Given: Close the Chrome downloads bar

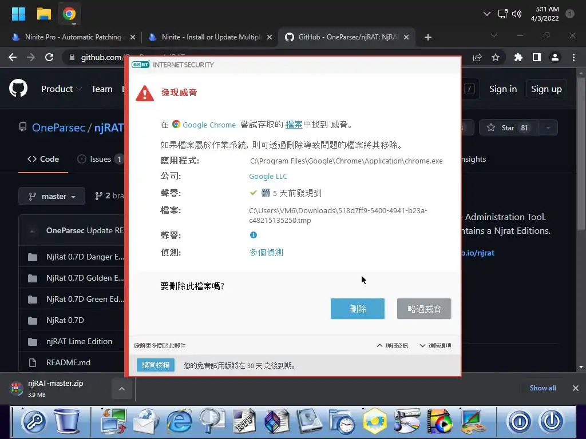Looking at the screenshot, I should 576,388.
